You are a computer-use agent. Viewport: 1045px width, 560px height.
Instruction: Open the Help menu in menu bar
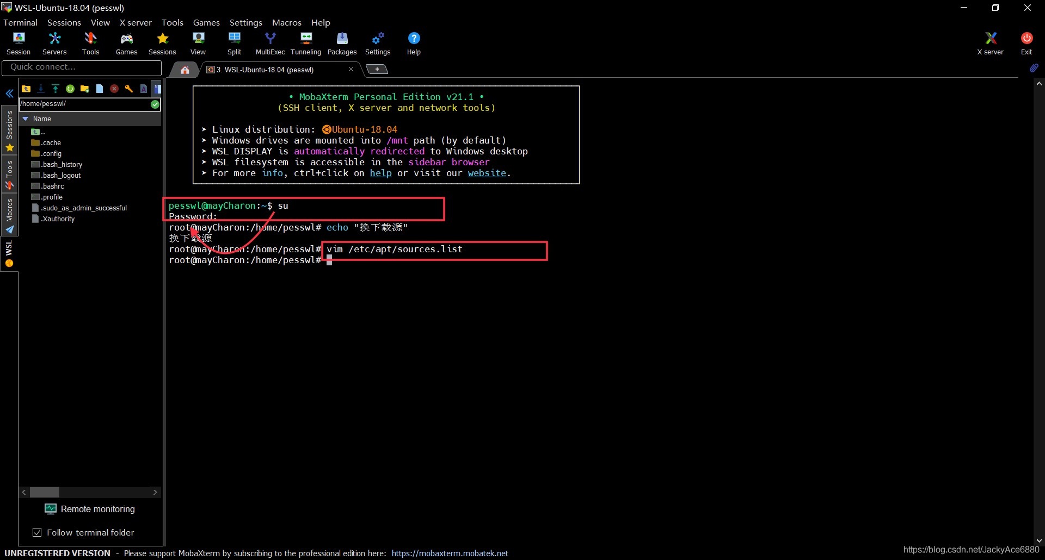pyautogui.click(x=321, y=22)
